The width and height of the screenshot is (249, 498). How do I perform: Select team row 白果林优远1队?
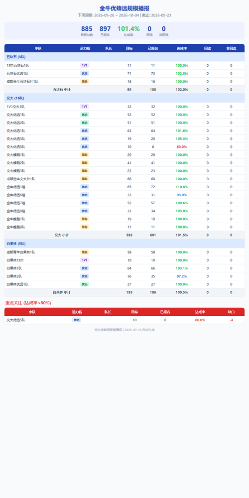click(x=124, y=284)
